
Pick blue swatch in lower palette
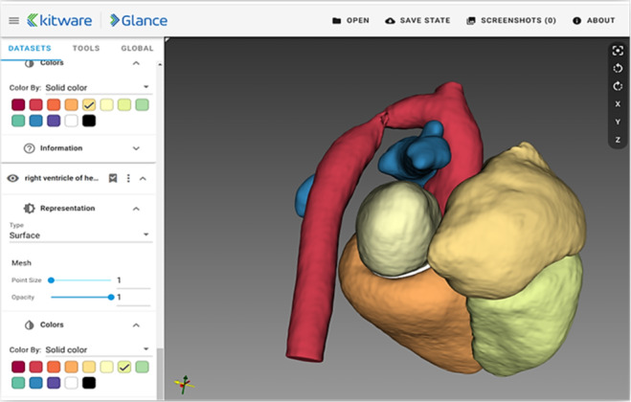coord(35,382)
